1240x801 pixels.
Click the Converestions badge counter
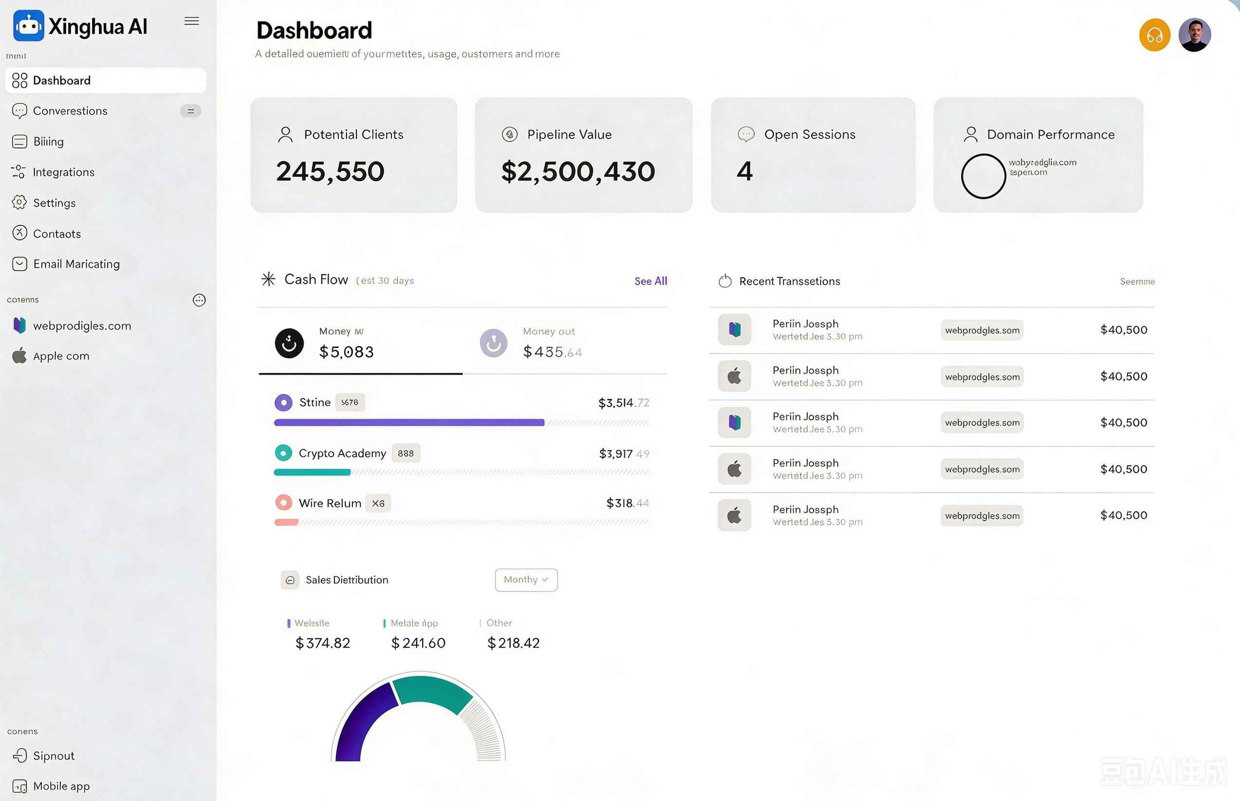190,111
